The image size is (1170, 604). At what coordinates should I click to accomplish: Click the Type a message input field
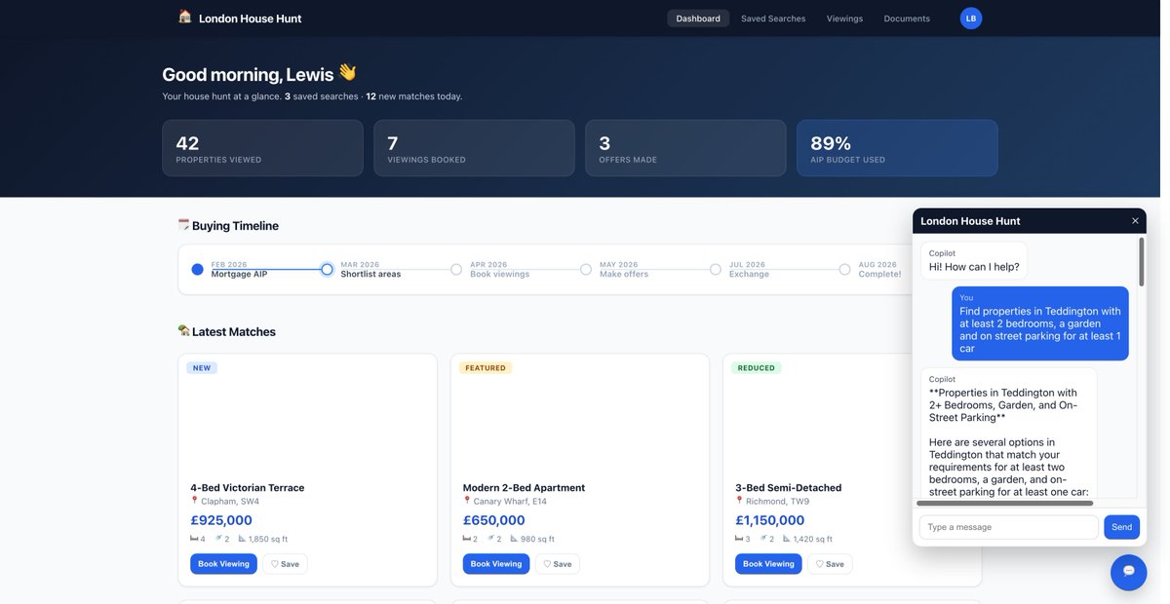(x=1008, y=527)
